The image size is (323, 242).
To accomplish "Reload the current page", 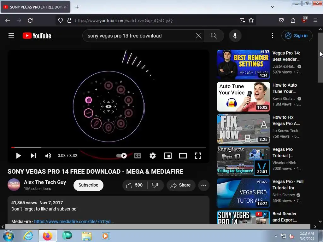I will pos(30,20).
